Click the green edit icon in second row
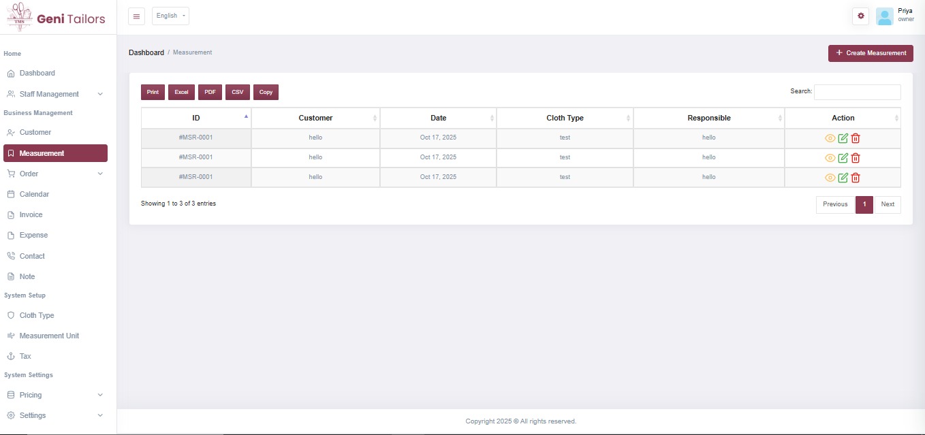925x435 pixels. point(843,158)
